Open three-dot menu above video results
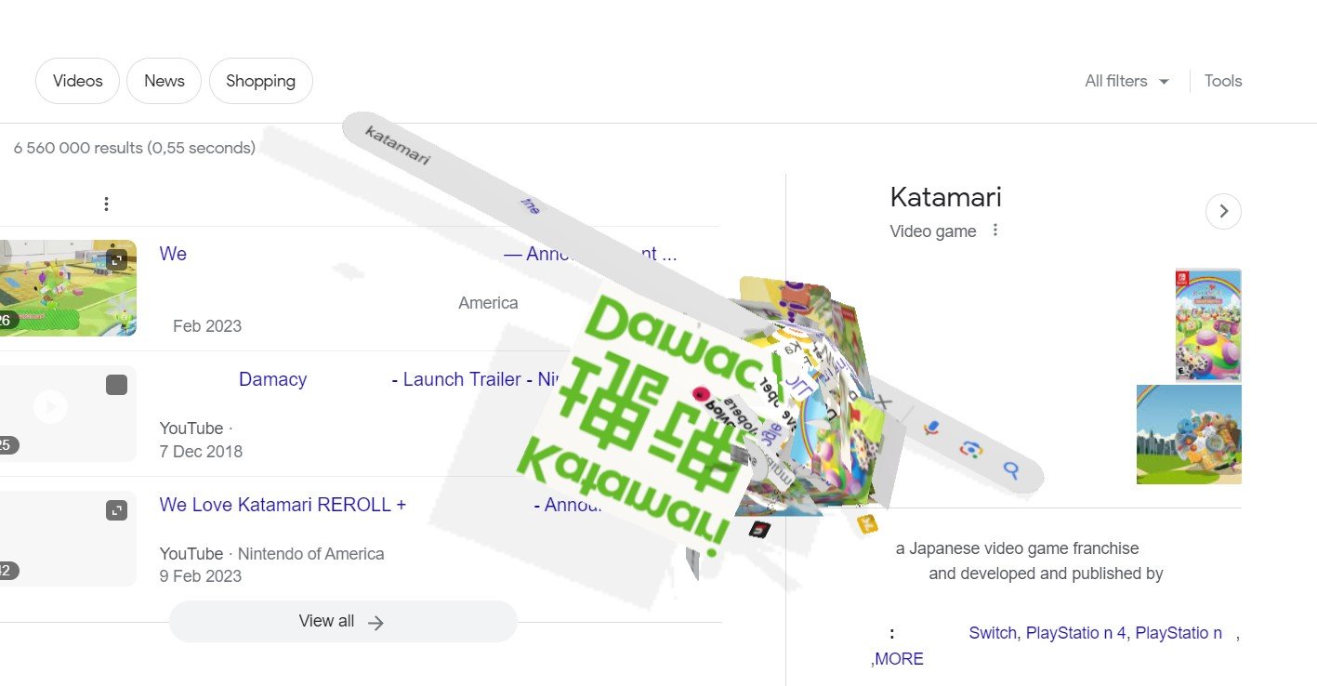Viewport: 1317px width, 686px height. click(x=107, y=204)
